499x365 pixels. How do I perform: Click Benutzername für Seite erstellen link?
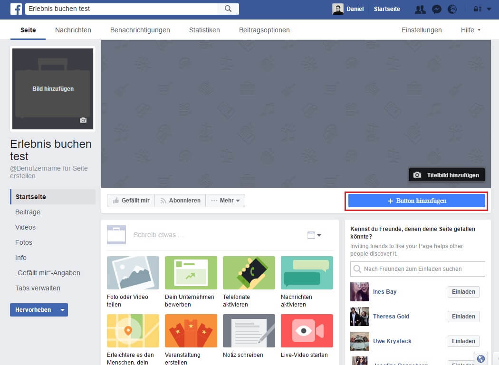48,172
